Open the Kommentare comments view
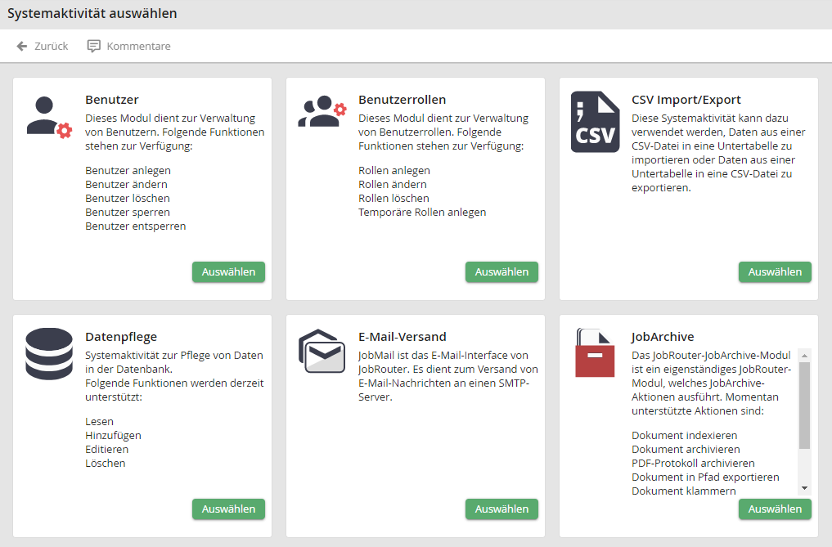The image size is (832, 547). 138,47
